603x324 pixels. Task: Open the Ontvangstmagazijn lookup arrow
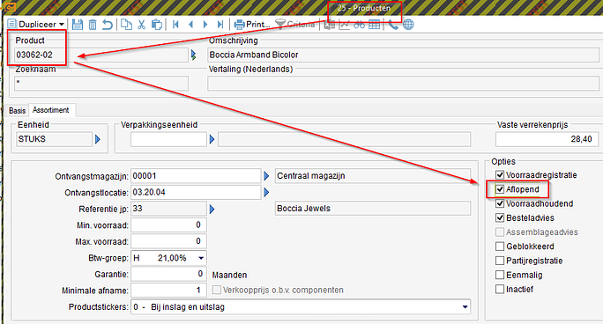(x=266, y=176)
